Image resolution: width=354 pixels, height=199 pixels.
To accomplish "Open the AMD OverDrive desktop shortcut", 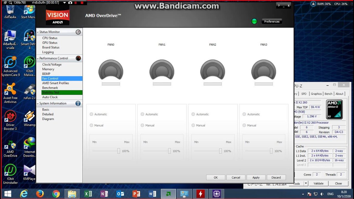I will pos(11,147).
